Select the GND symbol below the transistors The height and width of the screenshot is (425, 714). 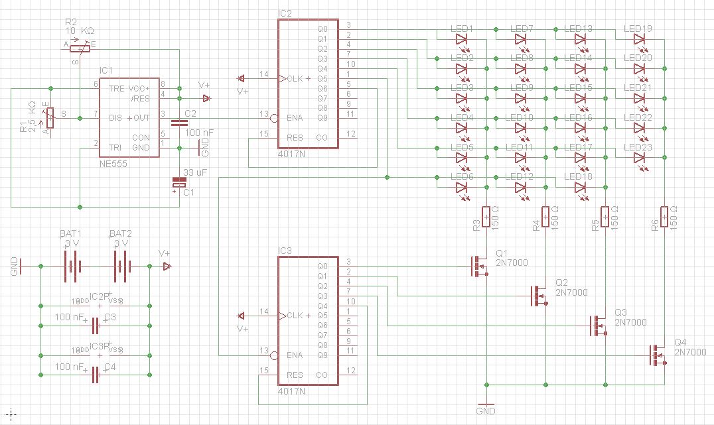(x=486, y=405)
